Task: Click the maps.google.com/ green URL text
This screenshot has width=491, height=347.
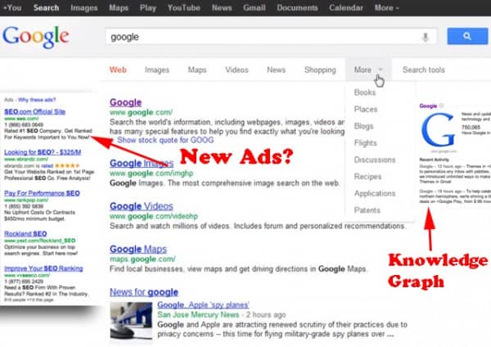Action: tap(142, 259)
